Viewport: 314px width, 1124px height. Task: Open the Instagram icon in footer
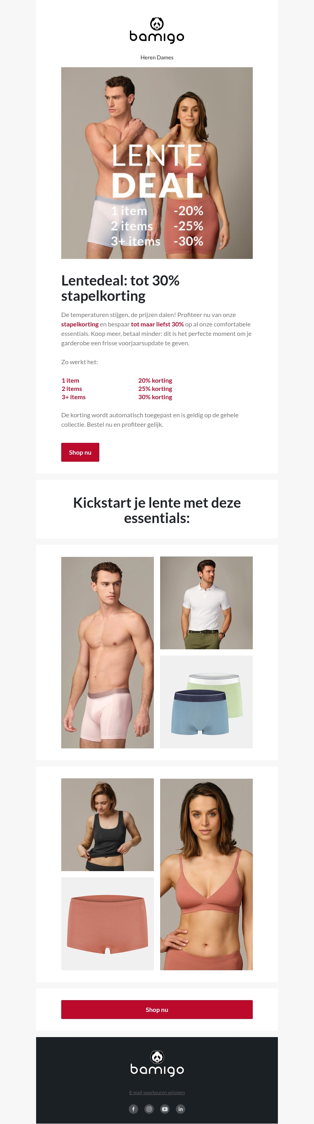tap(149, 1109)
